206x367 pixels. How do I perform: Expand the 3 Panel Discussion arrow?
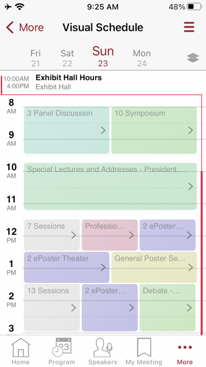103,130
